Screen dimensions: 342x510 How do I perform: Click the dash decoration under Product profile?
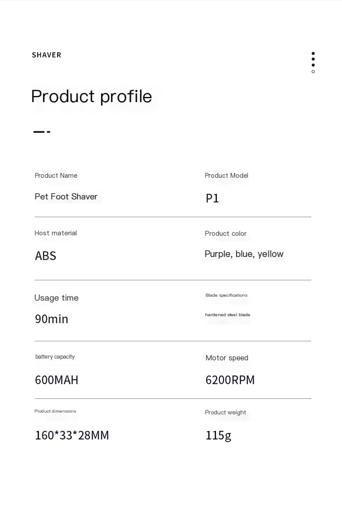42,132
